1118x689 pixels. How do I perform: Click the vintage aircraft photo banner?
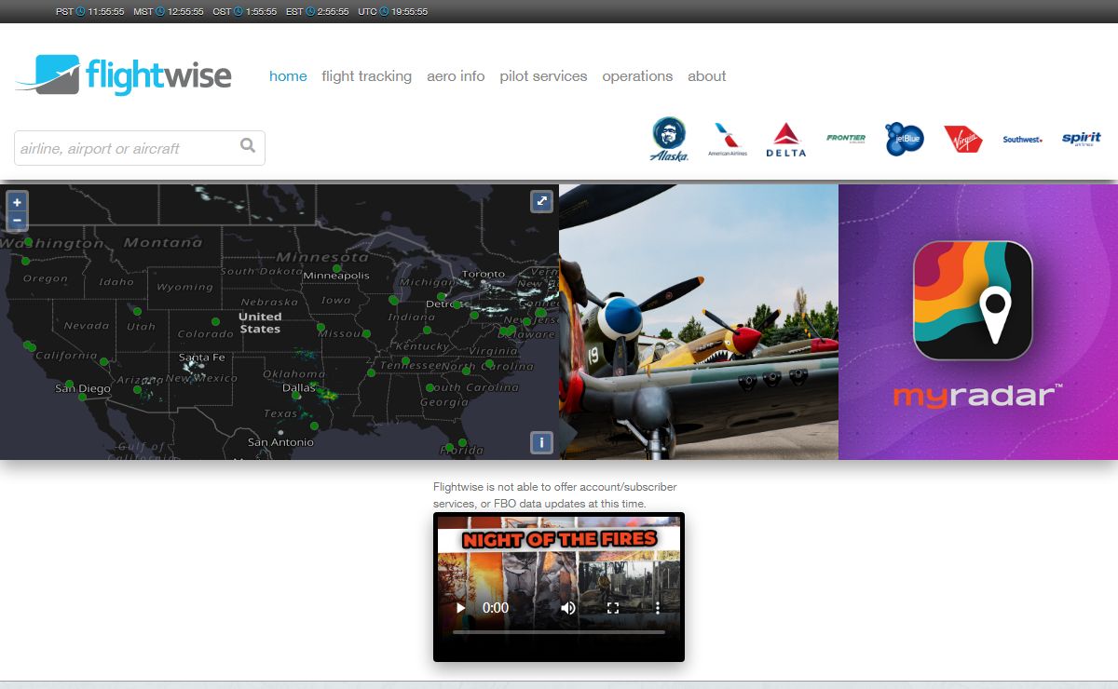pyautogui.click(x=699, y=321)
